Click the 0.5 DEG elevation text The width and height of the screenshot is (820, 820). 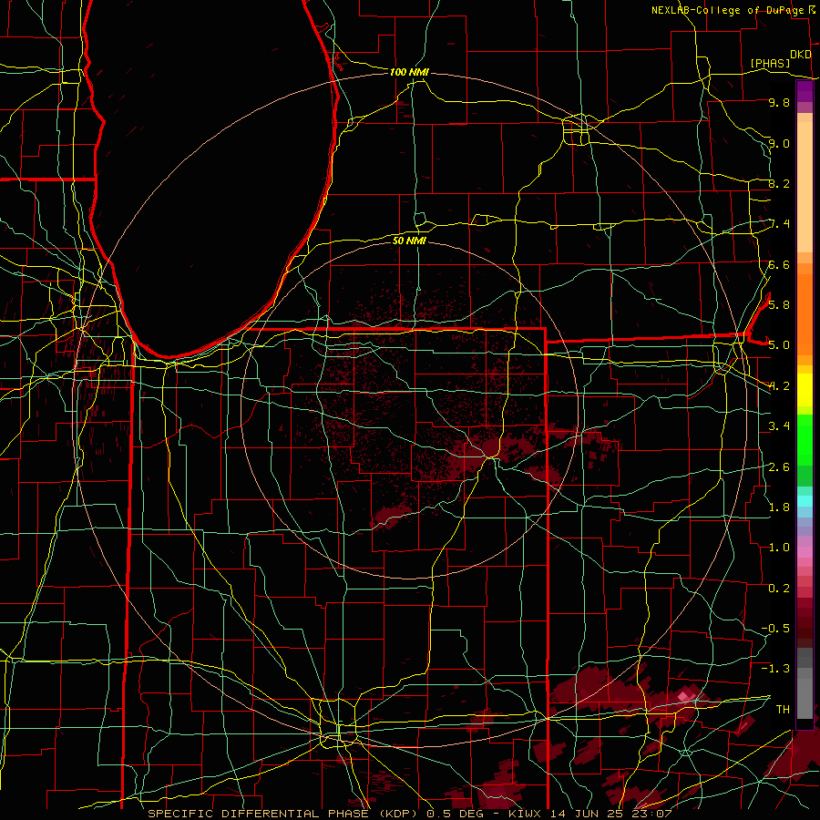(455, 814)
